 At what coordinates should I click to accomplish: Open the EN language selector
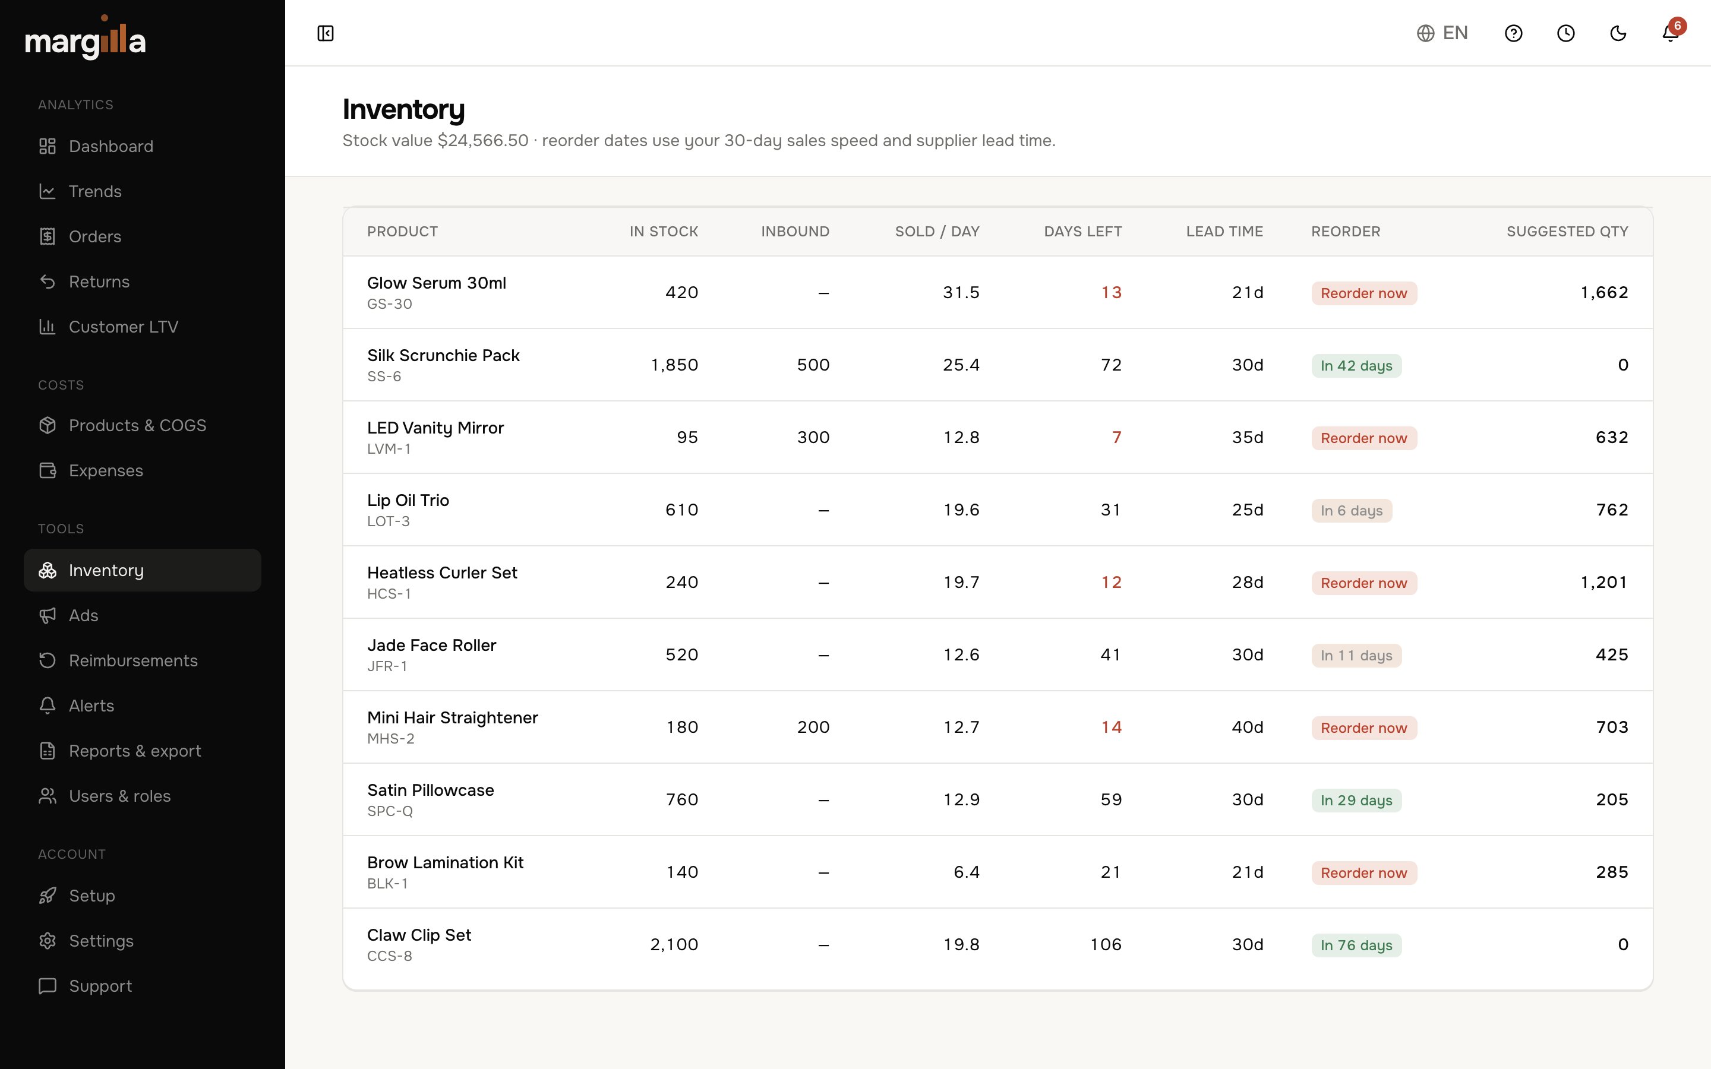click(1442, 33)
